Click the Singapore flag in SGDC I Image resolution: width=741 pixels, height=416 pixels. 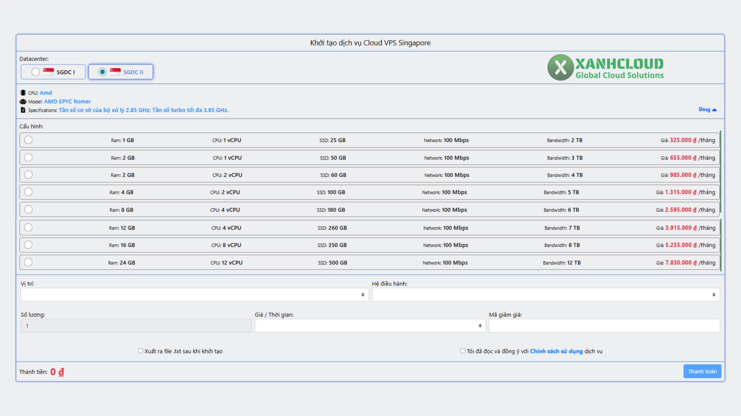48,72
